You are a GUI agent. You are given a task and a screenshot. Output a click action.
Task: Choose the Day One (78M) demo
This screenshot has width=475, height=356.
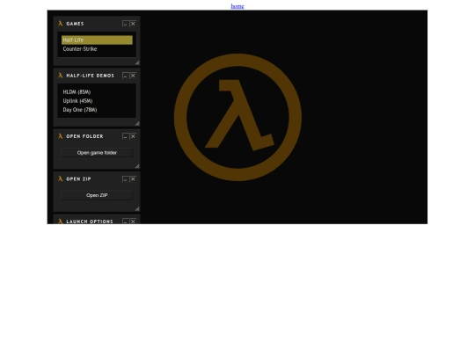(97, 110)
